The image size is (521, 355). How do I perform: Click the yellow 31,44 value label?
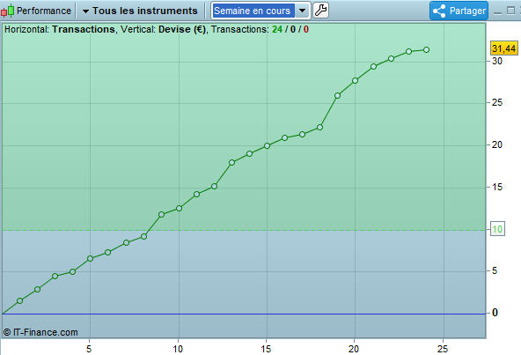504,48
